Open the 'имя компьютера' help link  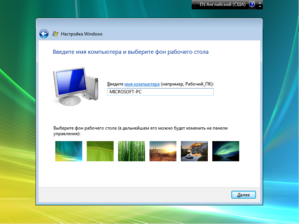click(x=142, y=84)
